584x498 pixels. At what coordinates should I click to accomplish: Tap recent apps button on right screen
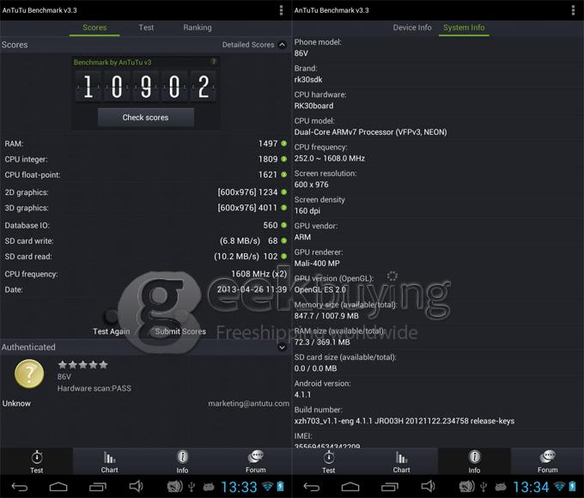pyautogui.click(x=390, y=487)
